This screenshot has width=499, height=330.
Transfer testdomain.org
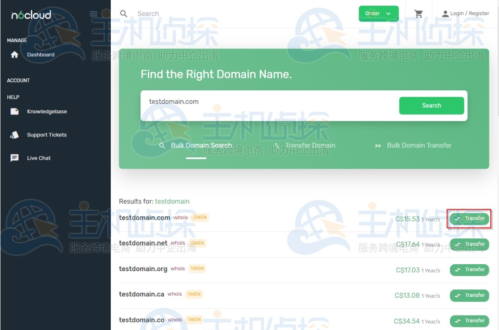[x=469, y=270]
